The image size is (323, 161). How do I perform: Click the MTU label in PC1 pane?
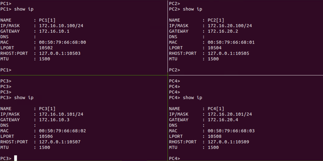pos(4,59)
